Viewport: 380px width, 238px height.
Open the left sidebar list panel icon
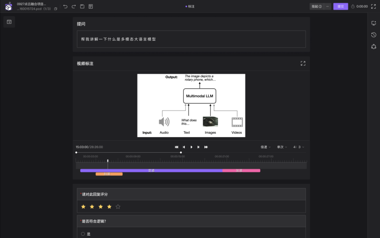point(9,22)
